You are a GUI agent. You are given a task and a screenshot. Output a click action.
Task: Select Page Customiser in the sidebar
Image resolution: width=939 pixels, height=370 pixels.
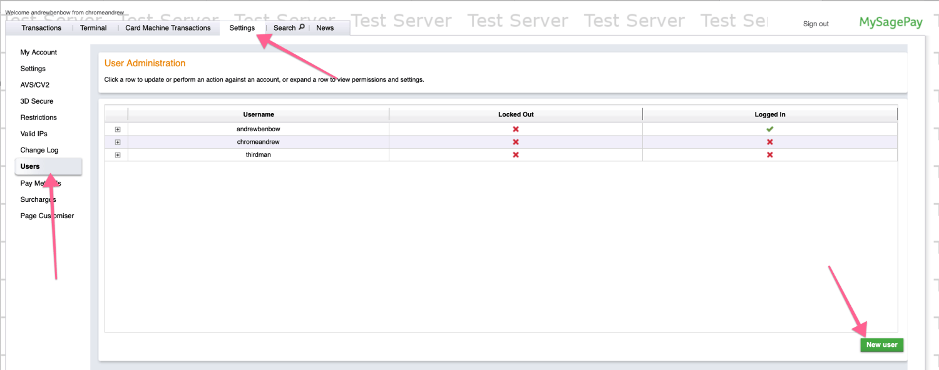point(47,215)
